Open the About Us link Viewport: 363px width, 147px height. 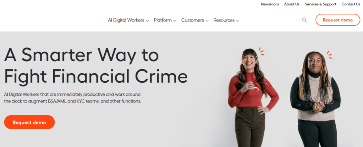point(292,4)
